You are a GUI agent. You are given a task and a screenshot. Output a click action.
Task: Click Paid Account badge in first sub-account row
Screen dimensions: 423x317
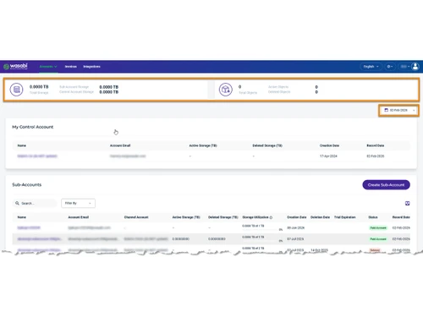378,227
